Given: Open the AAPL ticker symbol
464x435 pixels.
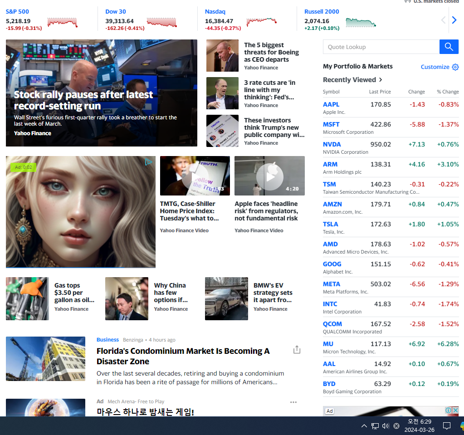Looking at the screenshot, I should point(331,104).
